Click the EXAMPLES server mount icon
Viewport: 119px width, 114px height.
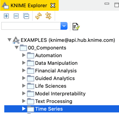click(x=16, y=40)
